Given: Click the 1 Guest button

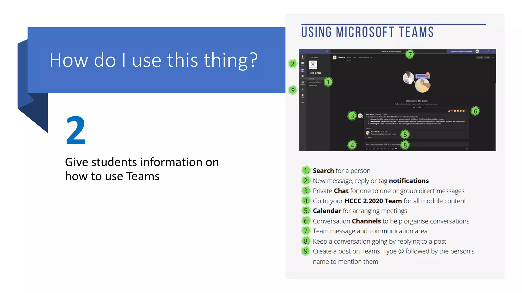Looking at the screenshot, I should coord(487,58).
